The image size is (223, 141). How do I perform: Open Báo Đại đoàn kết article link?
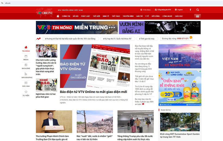[144, 52]
